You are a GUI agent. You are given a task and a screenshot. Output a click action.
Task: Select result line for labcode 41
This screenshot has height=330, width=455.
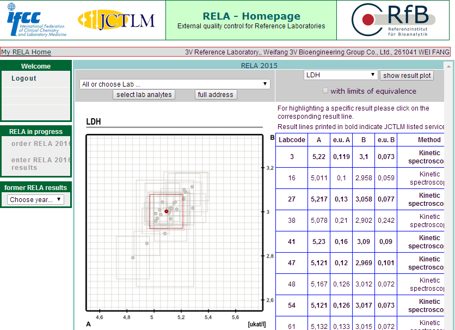click(292, 242)
